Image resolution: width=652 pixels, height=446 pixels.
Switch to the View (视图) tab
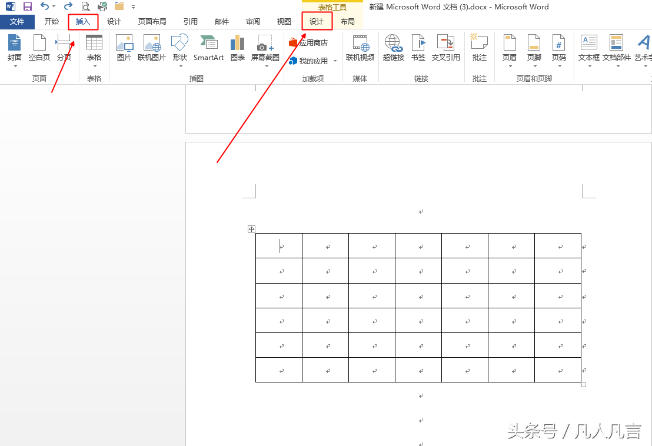[284, 22]
